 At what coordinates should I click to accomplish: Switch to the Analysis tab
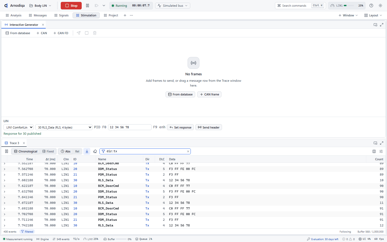point(13,15)
